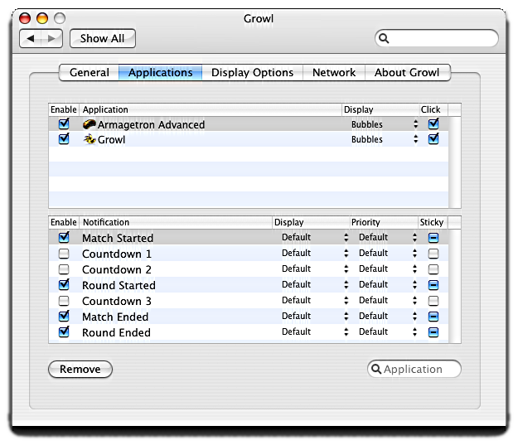Click the magnifier icon in Application search
The image size is (518, 445).
click(x=376, y=369)
